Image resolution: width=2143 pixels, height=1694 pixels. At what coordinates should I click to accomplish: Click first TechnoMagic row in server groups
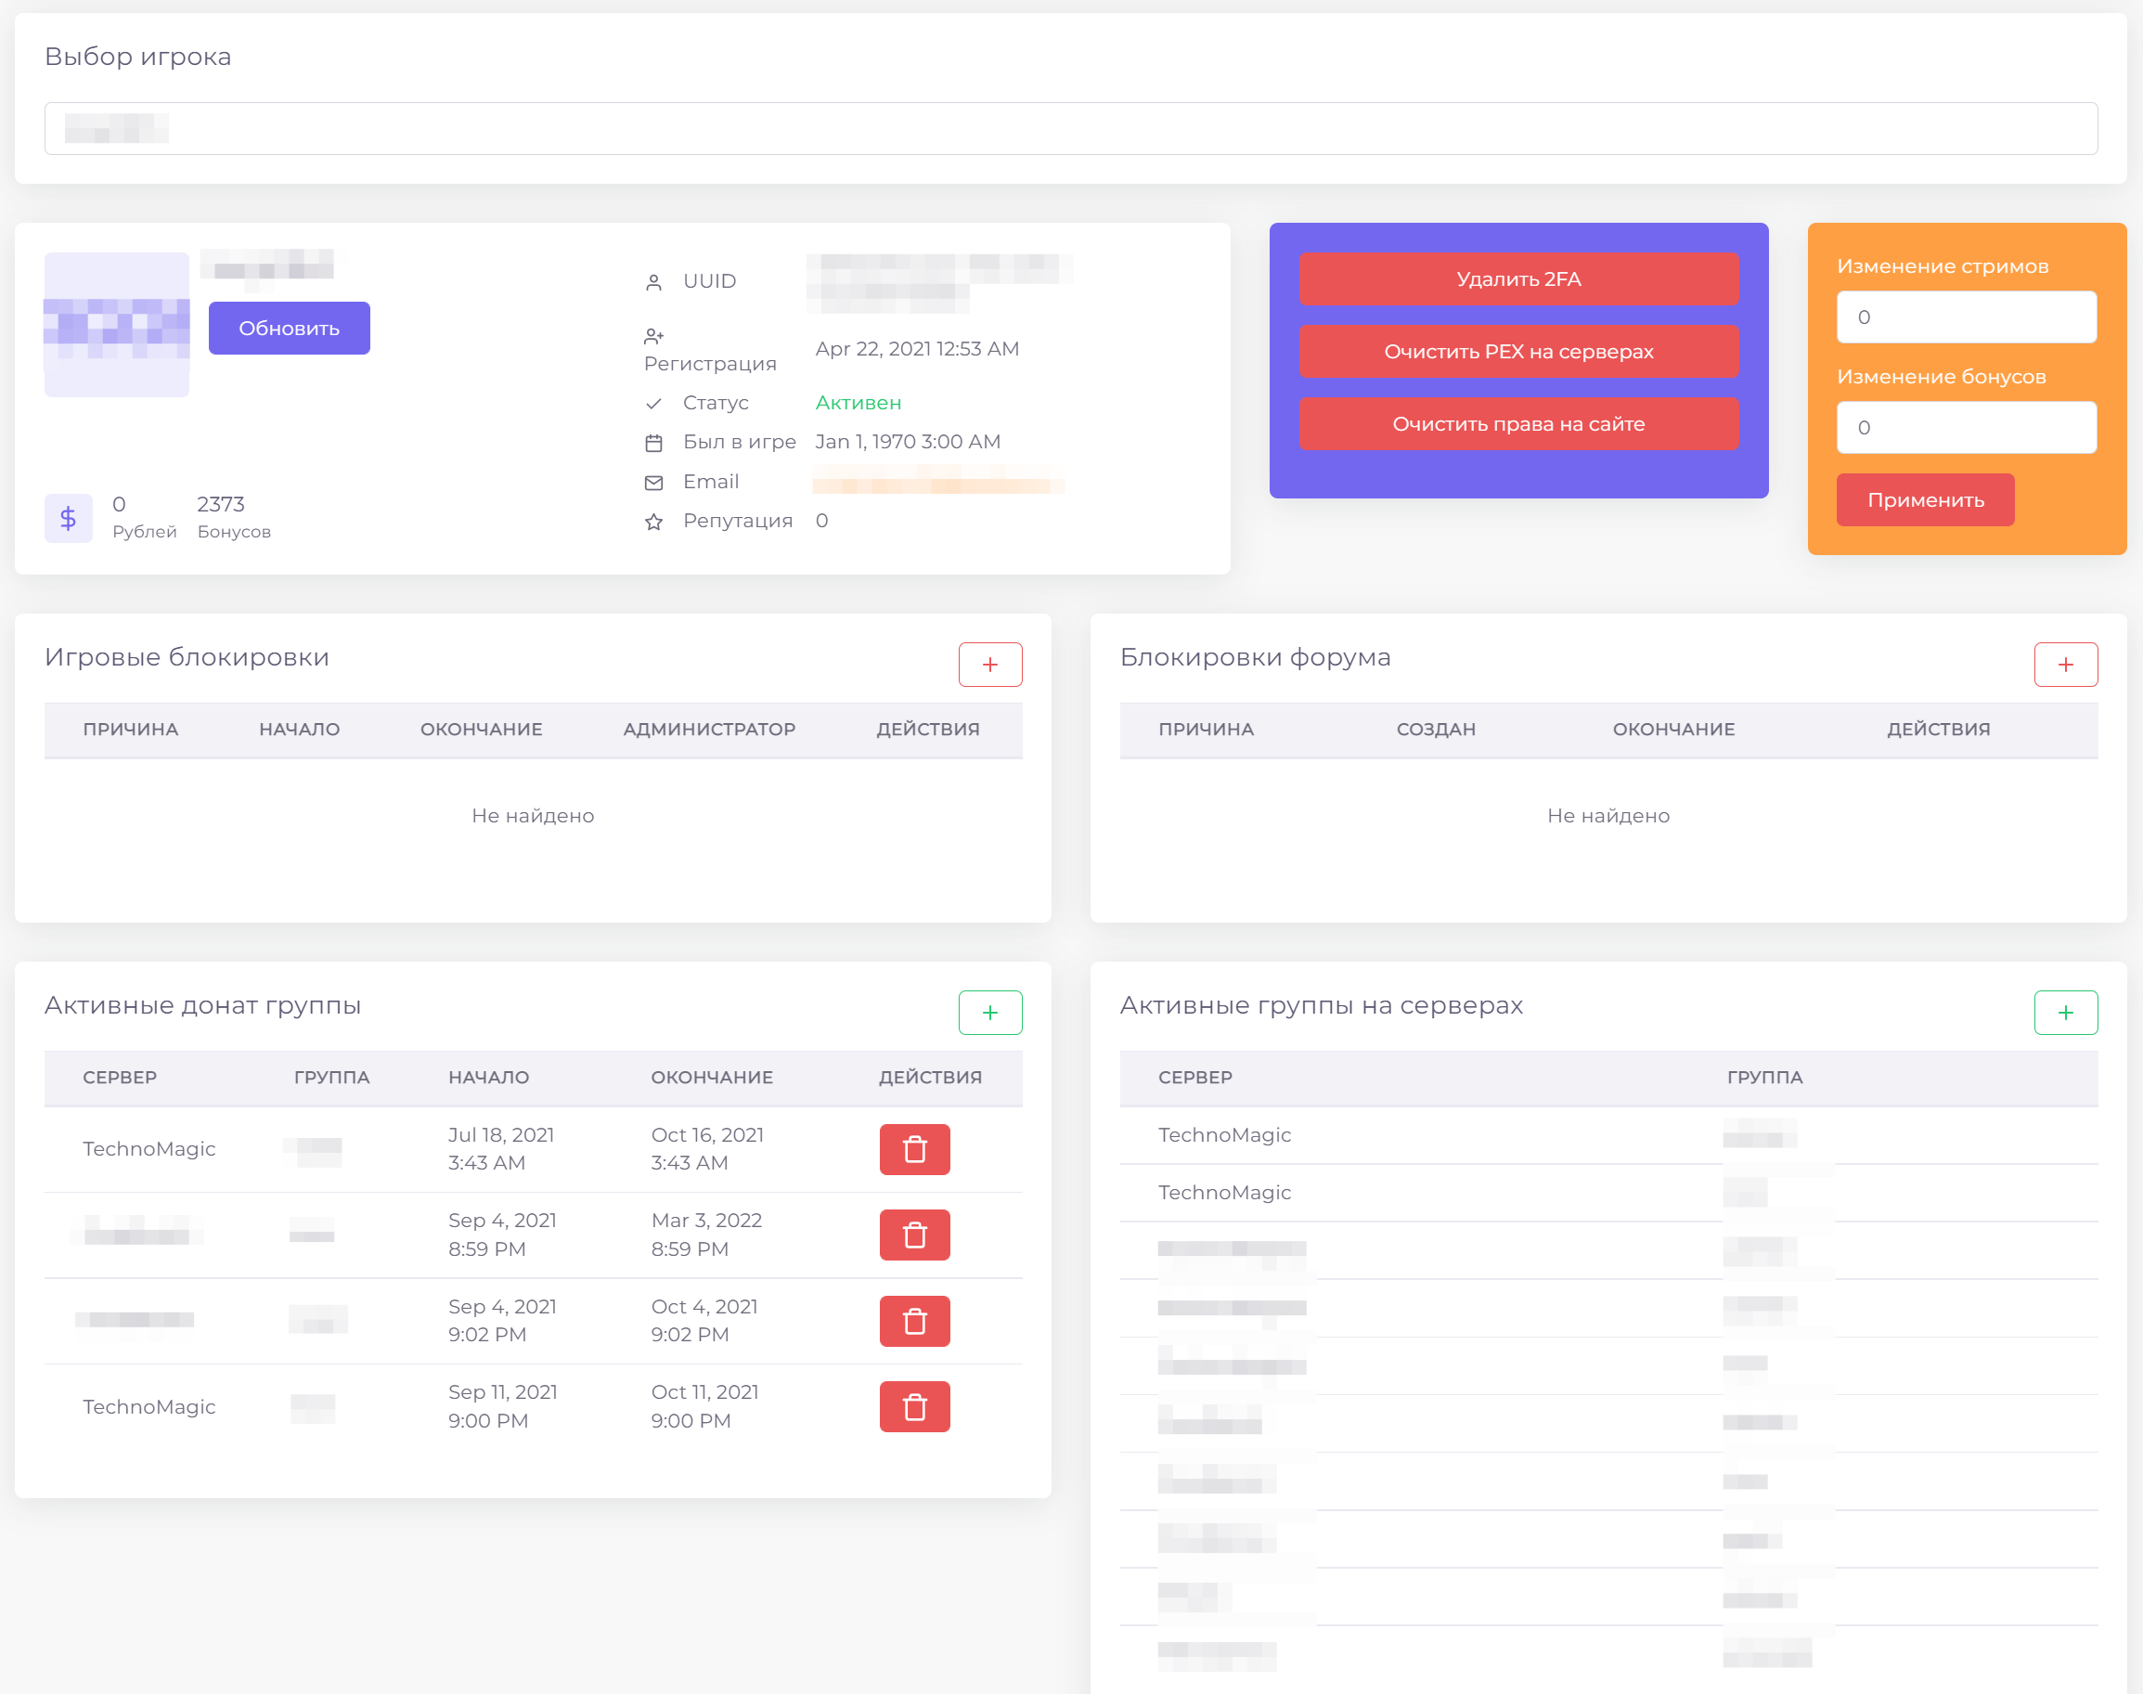(x=1608, y=1135)
